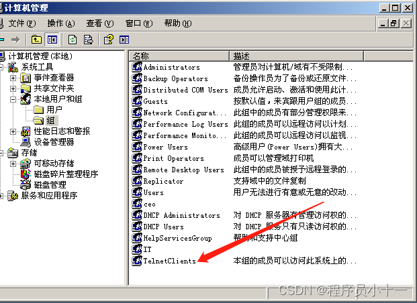
Task: Click the Backup Operators group icon
Action: point(137,78)
